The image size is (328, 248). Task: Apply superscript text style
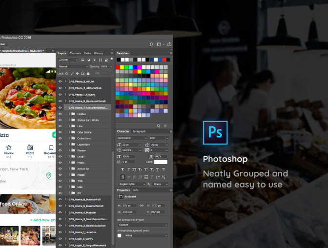[146, 169]
